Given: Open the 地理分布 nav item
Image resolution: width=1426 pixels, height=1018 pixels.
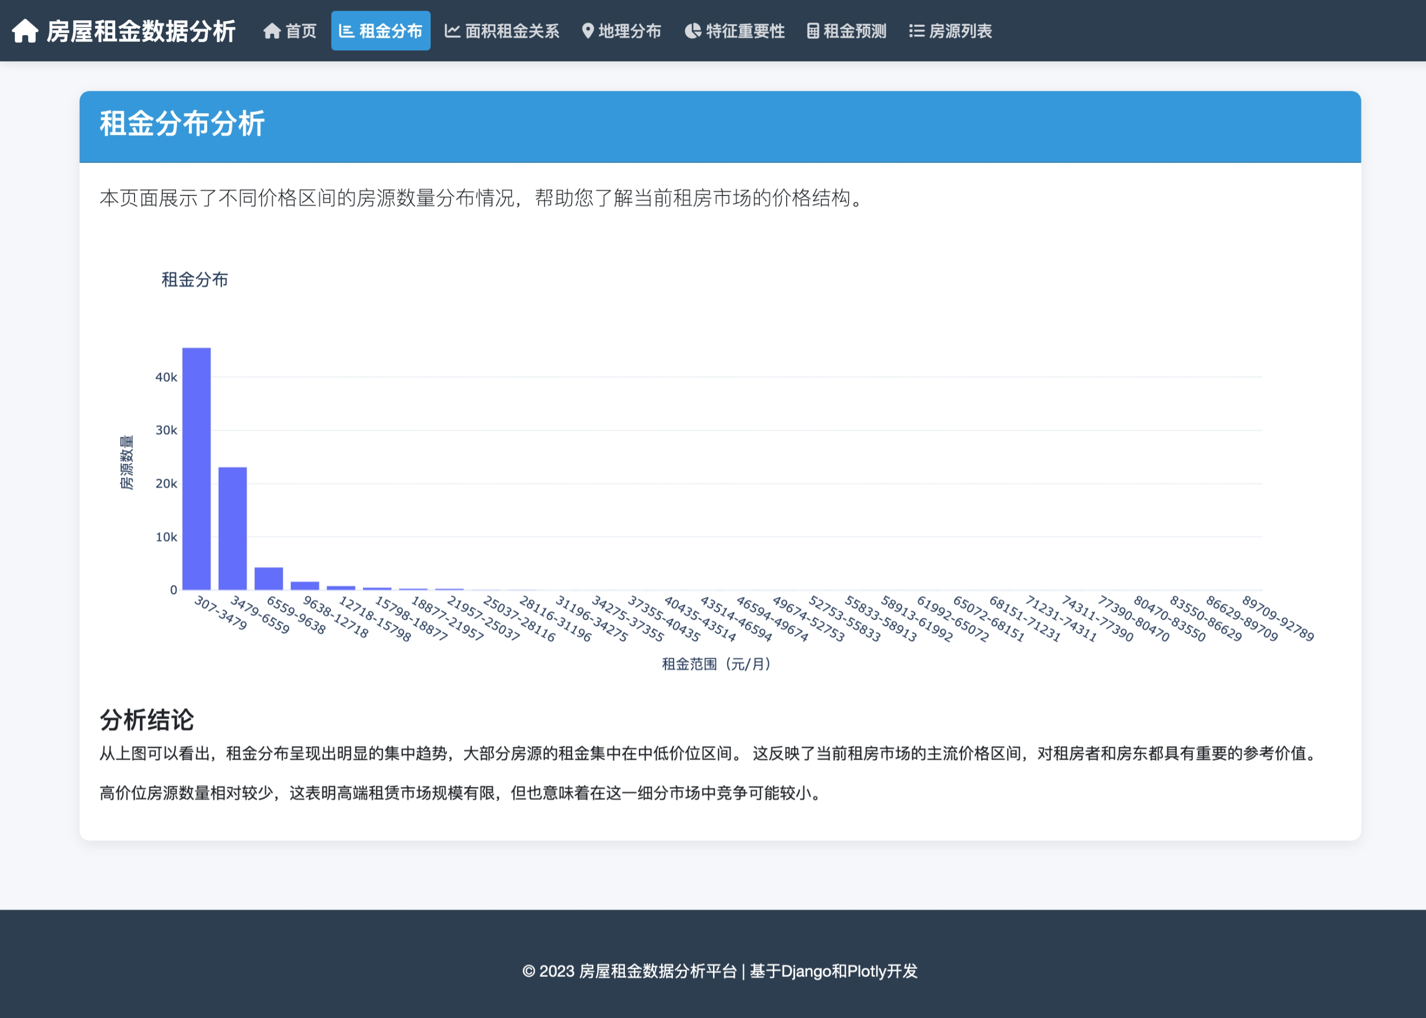Looking at the screenshot, I should tap(629, 31).
